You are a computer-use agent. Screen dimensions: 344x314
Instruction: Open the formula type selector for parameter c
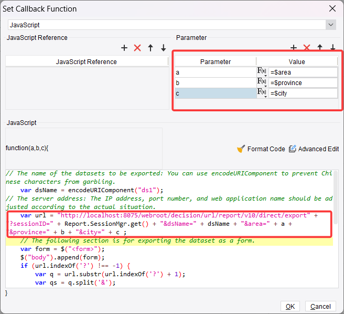click(262, 93)
